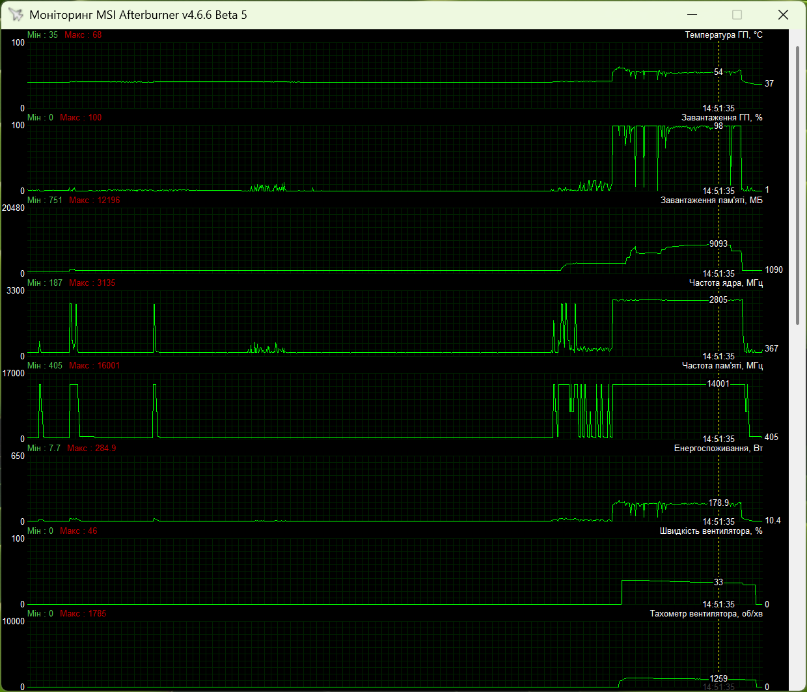The width and height of the screenshot is (807, 692).
Task: Click the 'Температура ГП, °C' graph title
Action: (724, 35)
